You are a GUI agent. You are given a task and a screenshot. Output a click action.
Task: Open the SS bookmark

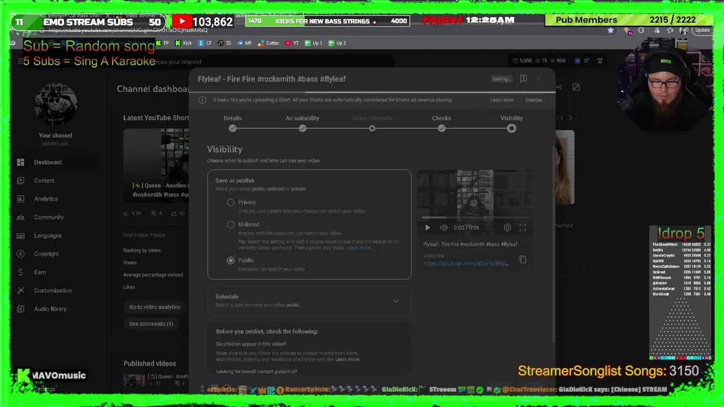tap(225, 43)
